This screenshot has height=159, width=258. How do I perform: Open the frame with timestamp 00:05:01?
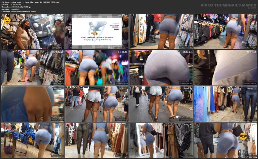click(161, 140)
